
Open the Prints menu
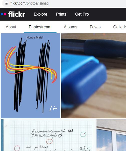click(61, 14)
